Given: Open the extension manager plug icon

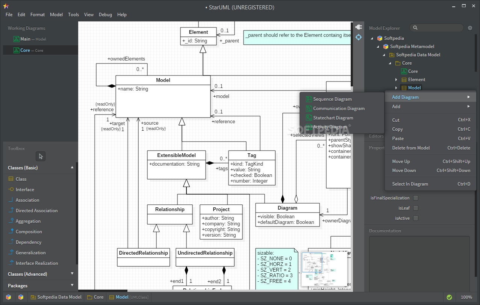Looking at the screenshot, I should [x=358, y=27].
